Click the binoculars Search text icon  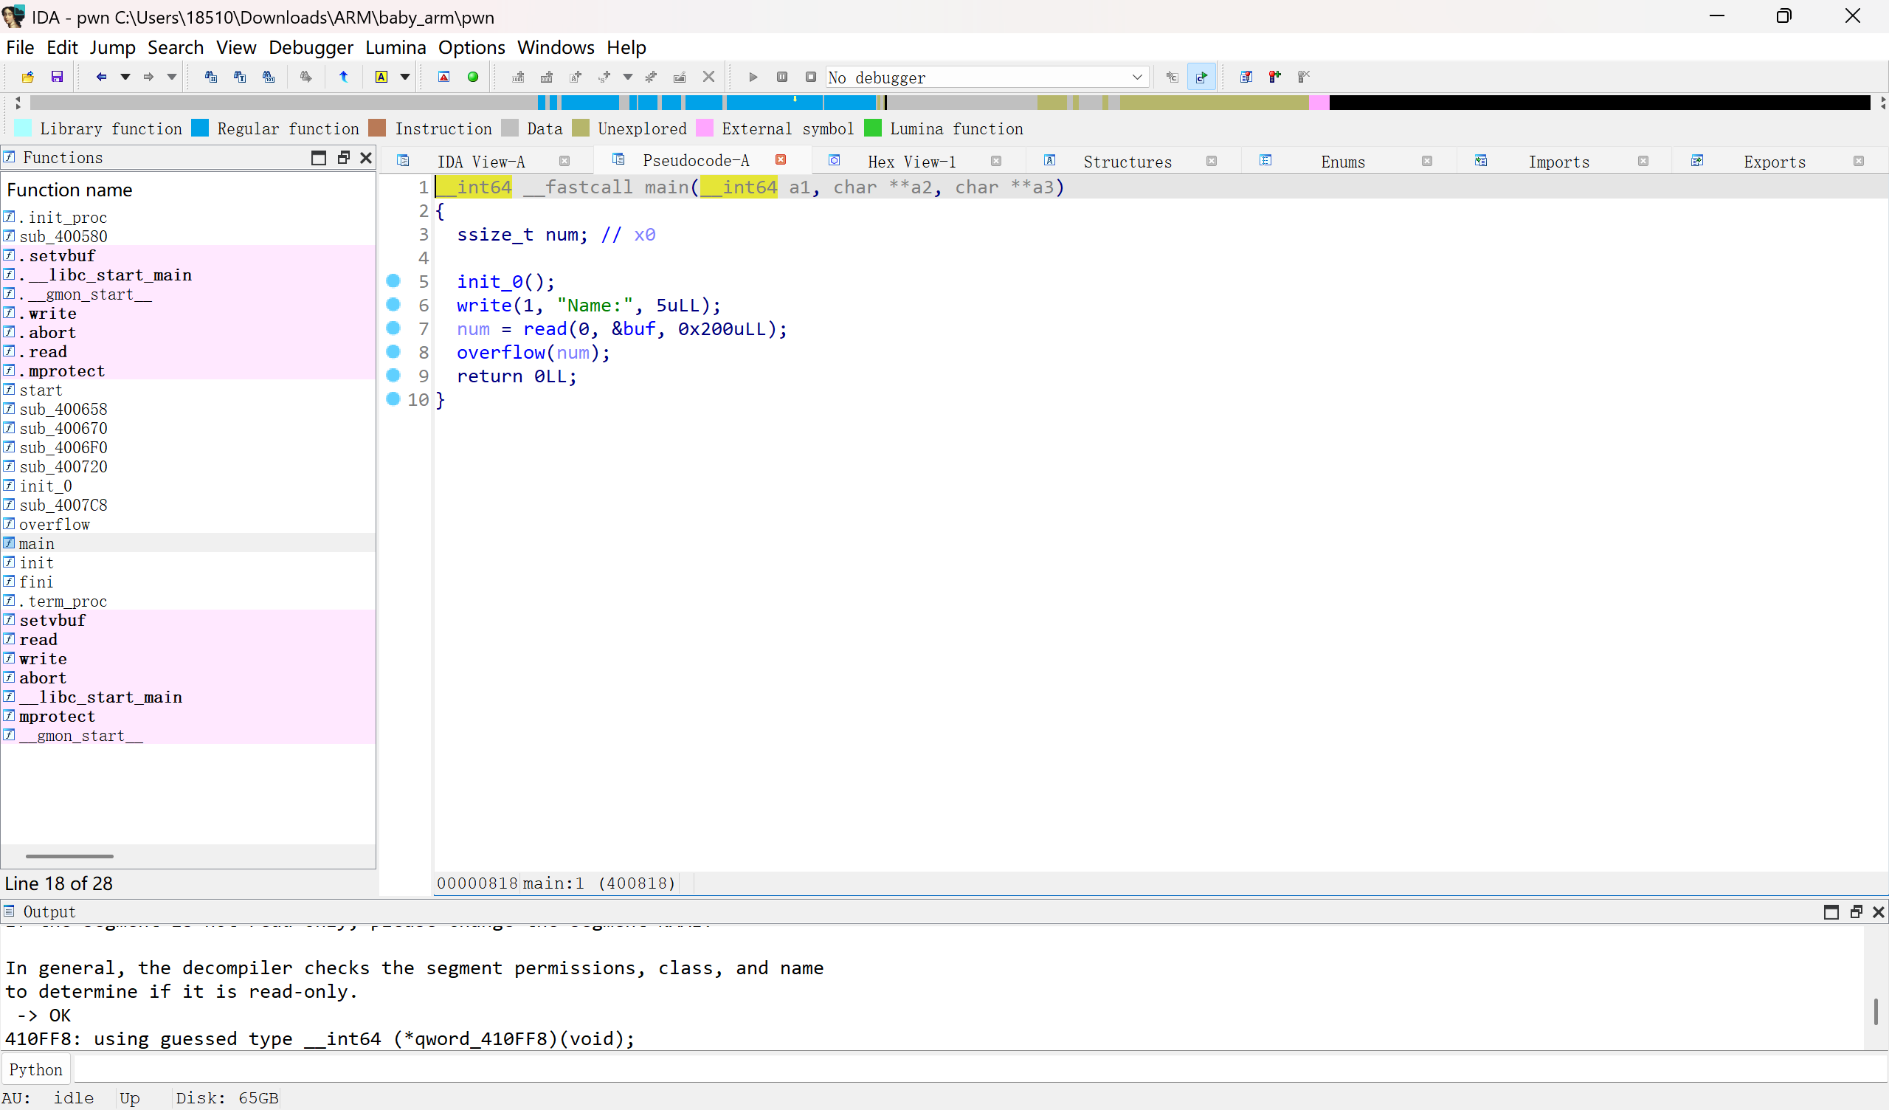point(240,77)
